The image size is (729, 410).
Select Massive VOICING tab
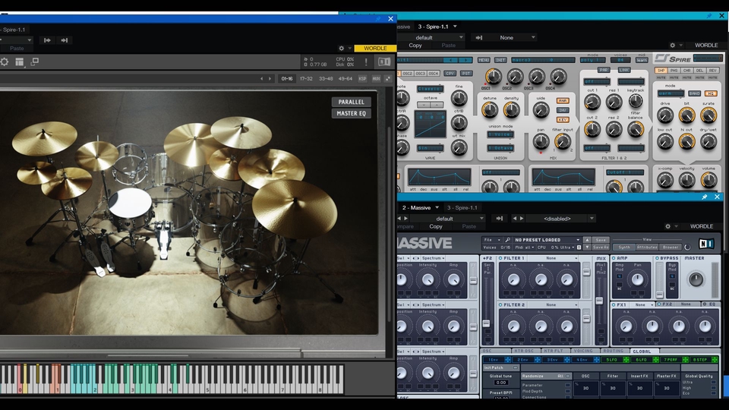(x=583, y=352)
